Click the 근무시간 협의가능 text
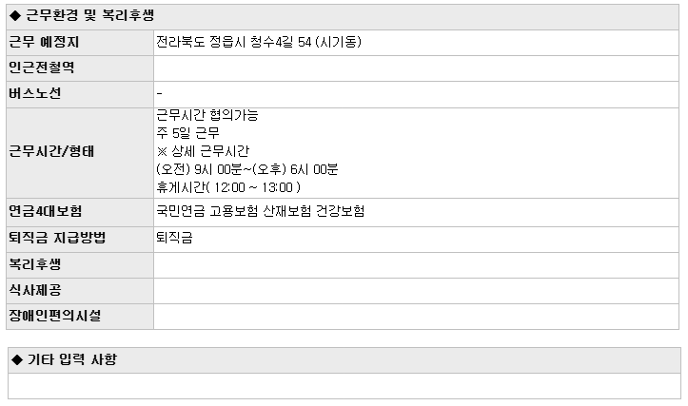This screenshot has width=688, height=406. pos(207,115)
